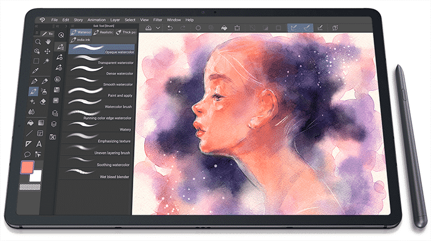Pick the orange main color swatch
The width and height of the screenshot is (431, 241).
tap(27, 167)
